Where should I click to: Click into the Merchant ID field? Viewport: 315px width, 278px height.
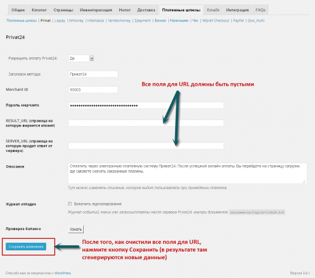pos(93,90)
